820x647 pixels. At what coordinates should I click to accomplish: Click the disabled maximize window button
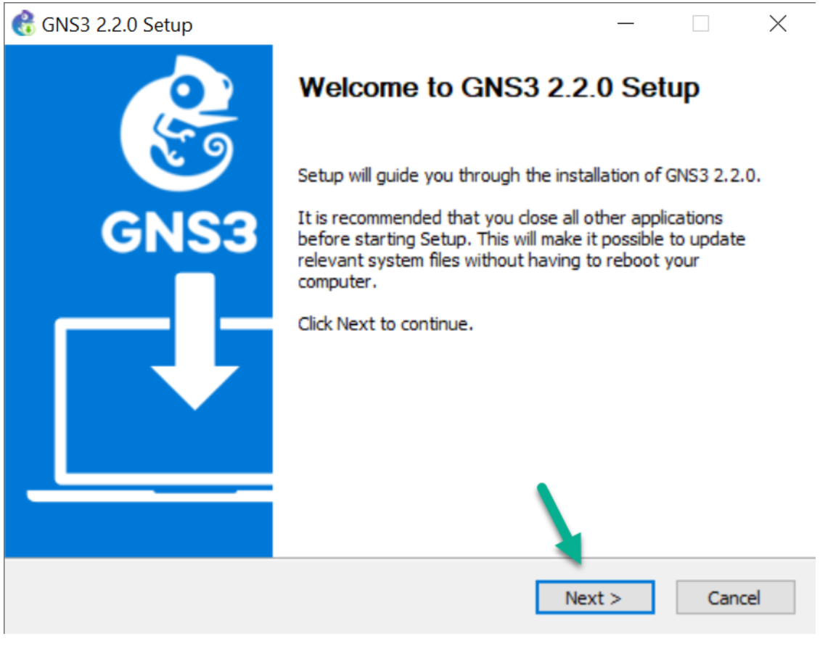pyautogui.click(x=700, y=23)
